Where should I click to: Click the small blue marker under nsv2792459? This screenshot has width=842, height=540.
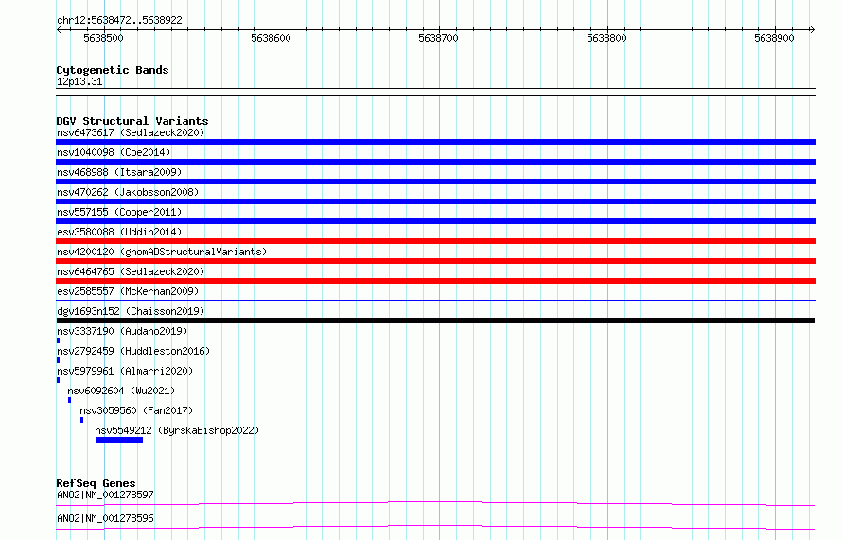tap(58, 360)
